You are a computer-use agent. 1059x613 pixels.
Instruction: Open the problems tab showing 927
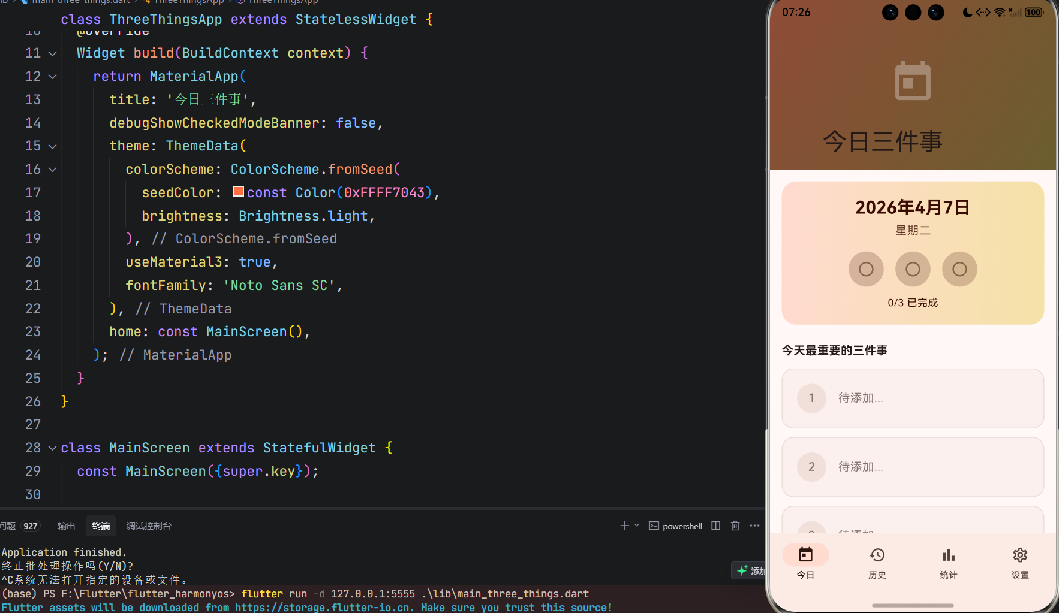20,526
